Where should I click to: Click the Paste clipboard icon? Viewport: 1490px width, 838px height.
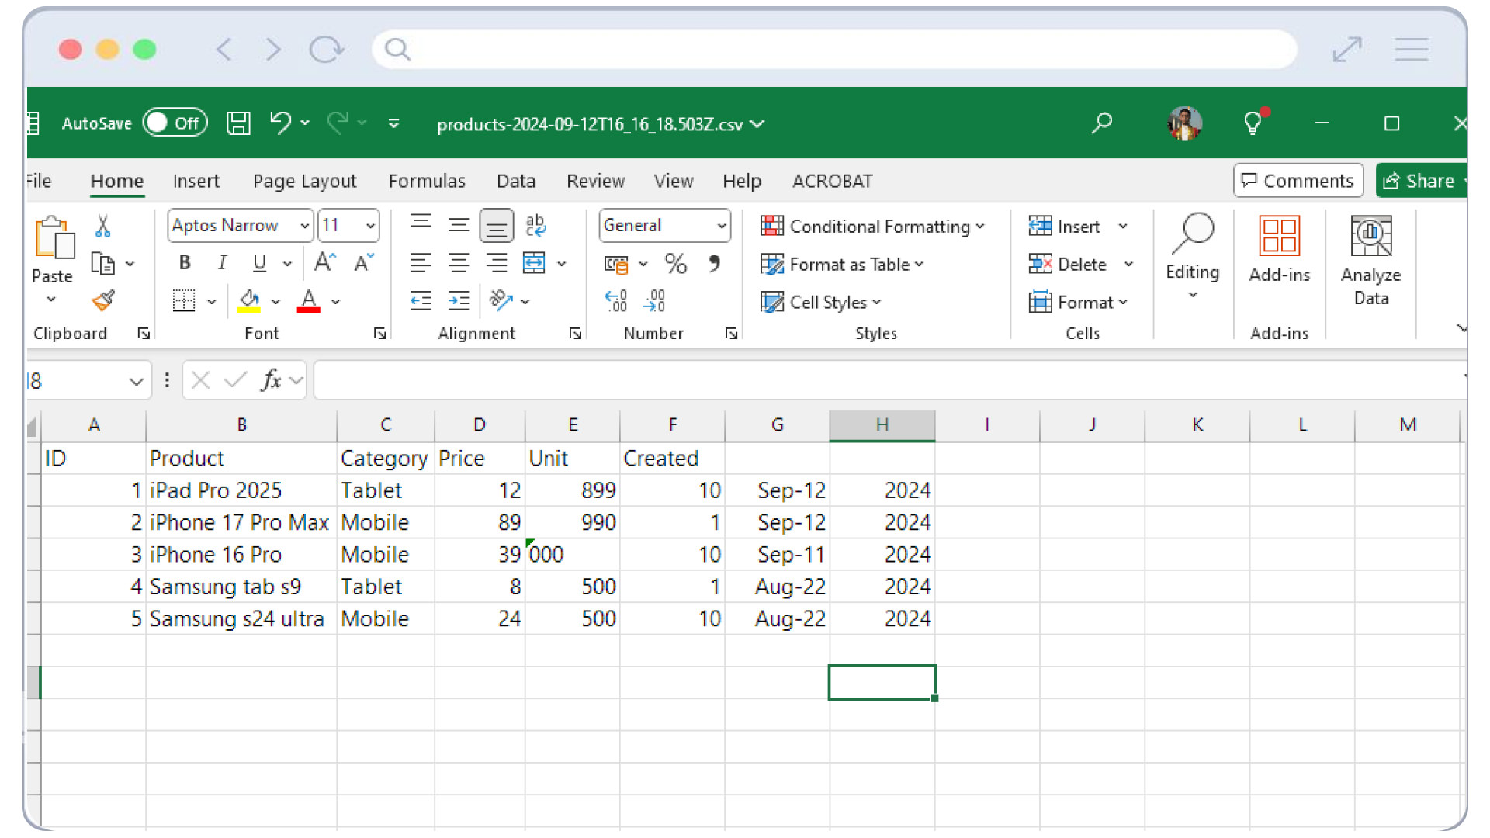(x=54, y=237)
